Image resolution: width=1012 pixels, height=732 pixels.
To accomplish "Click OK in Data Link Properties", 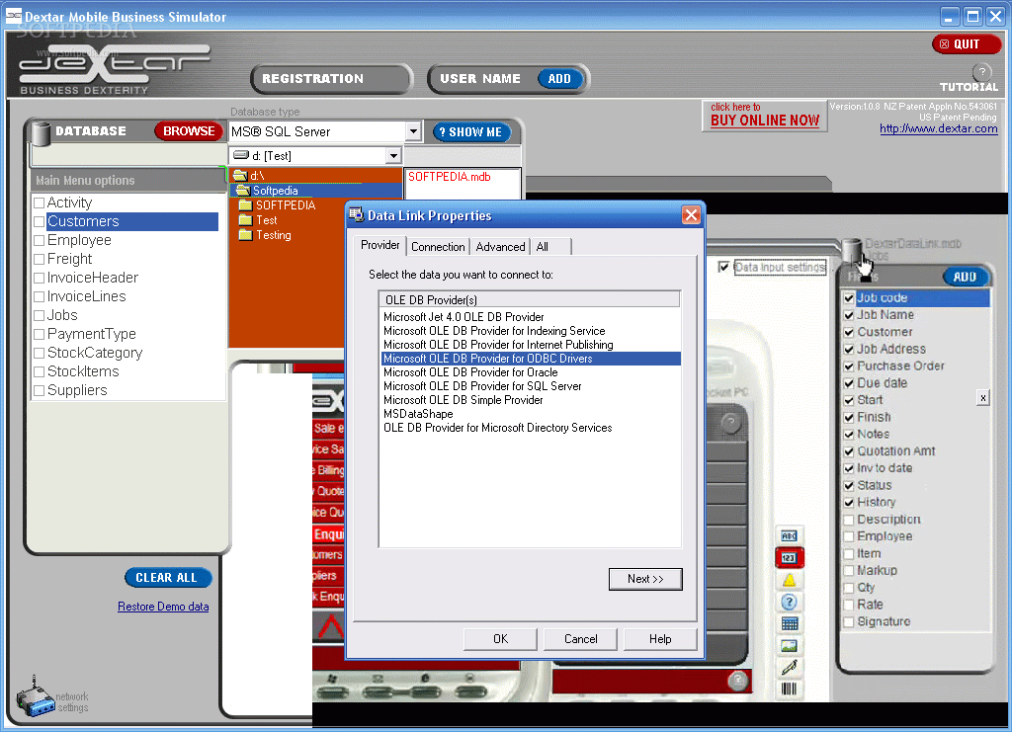I will click(x=500, y=639).
